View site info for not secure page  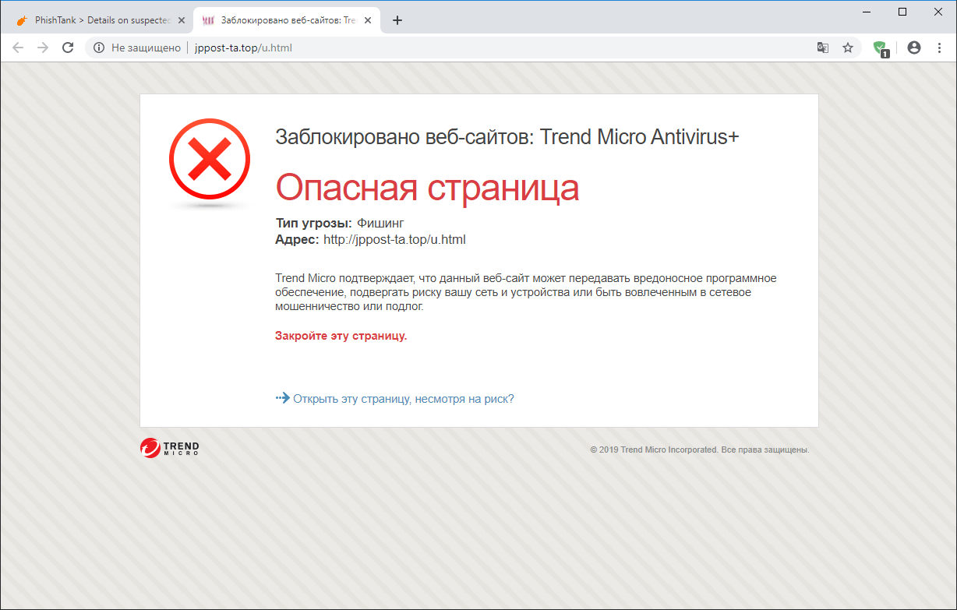[x=98, y=48]
